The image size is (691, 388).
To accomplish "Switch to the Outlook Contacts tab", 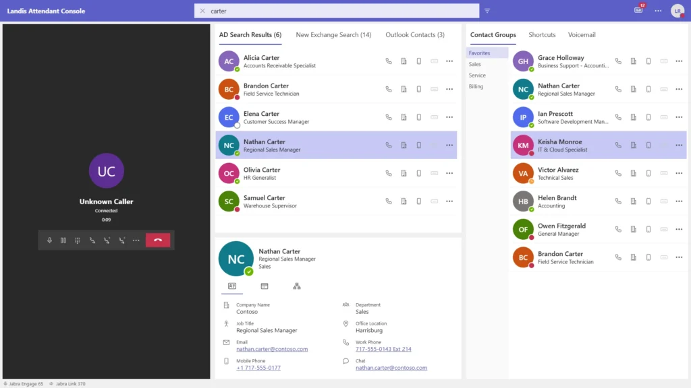I will (x=415, y=35).
